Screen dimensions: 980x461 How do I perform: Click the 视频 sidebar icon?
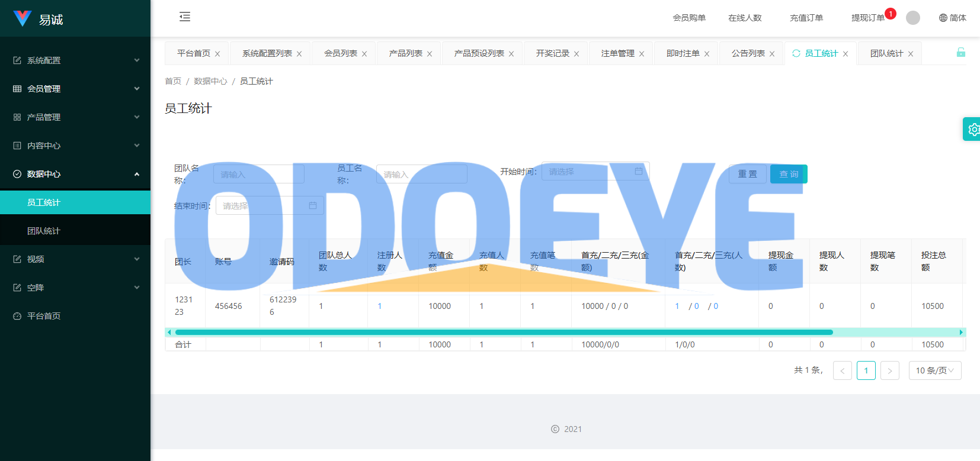(17, 259)
